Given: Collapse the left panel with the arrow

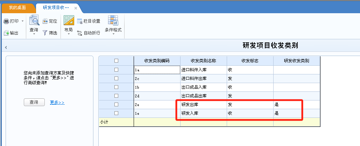Looking at the screenshot, I should click(6, 48).
